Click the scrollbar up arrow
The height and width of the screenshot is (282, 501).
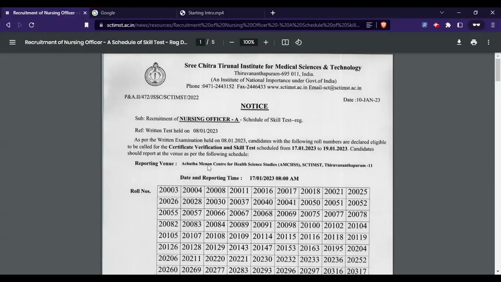click(498, 56)
